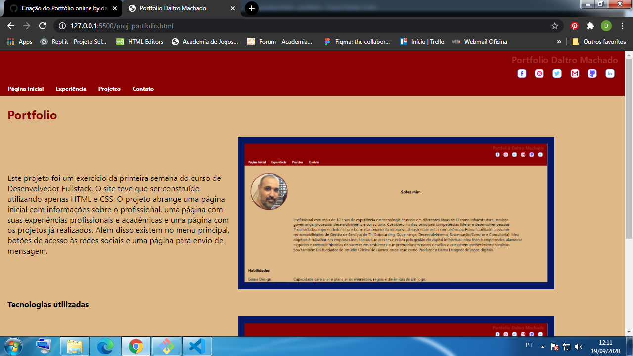
Task: Click the first project screenshot thumbnail
Action: click(x=396, y=213)
